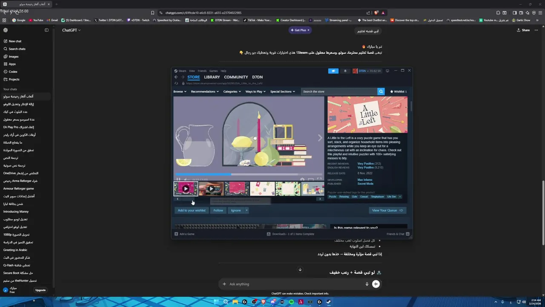Open the D7DN profile tab in Steam
The width and height of the screenshot is (545, 307).
pos(257,77)
